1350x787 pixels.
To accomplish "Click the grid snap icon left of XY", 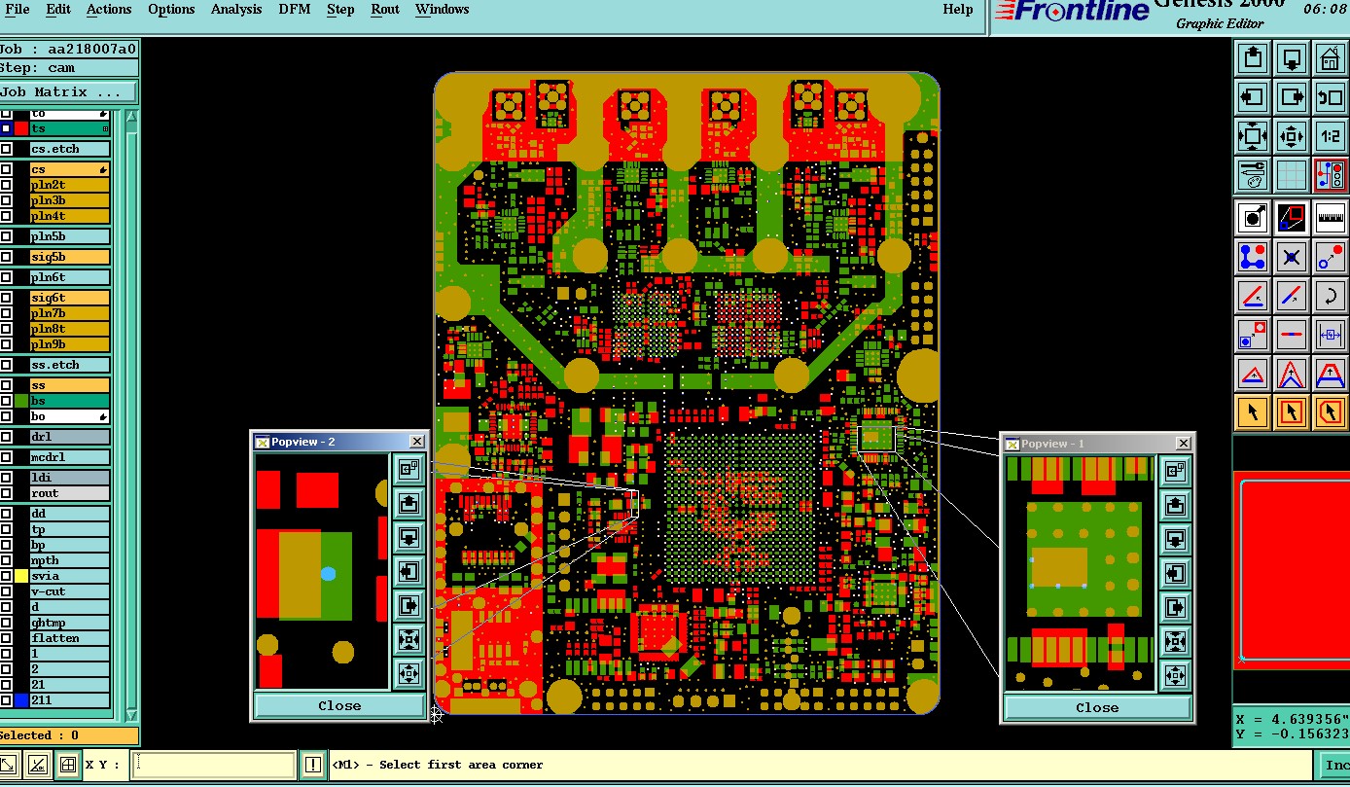I will click(x=67, y=765).
